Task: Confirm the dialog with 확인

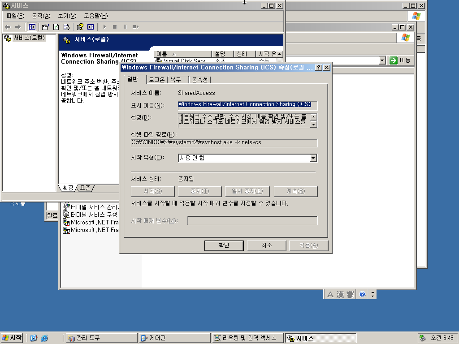Action: coord(224,245)
